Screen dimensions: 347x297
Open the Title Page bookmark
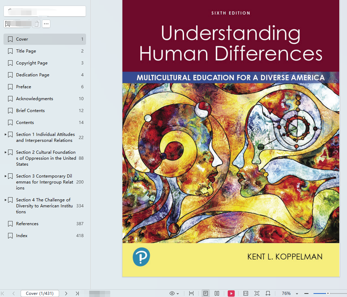45,51
